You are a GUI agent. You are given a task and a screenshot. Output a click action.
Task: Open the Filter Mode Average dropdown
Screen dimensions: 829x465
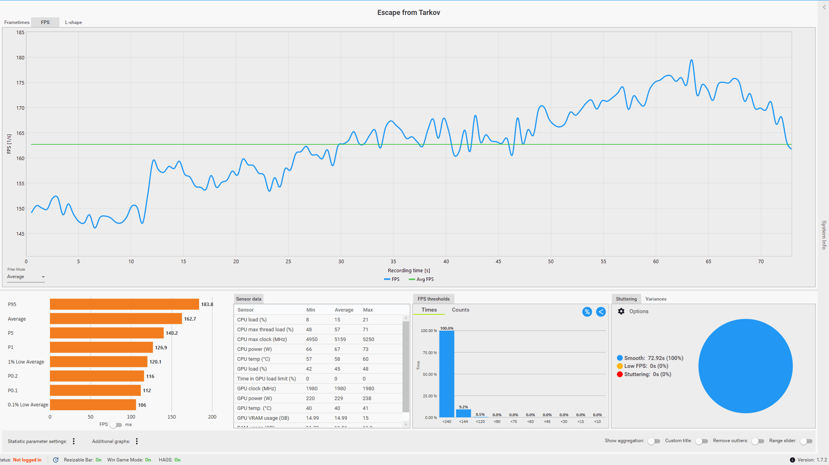click(x=26, y=277)
